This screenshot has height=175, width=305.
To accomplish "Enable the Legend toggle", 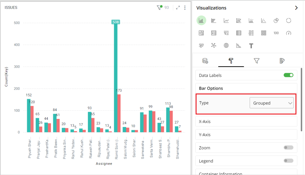I will (289, 161).
